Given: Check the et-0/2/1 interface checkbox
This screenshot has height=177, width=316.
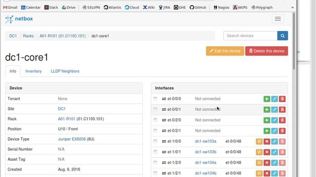Looking at the screenshot, I should (155, 131).
